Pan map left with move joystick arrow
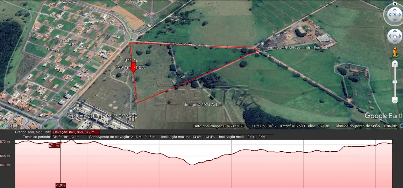 pyautogui.click(x=389, y=36)
